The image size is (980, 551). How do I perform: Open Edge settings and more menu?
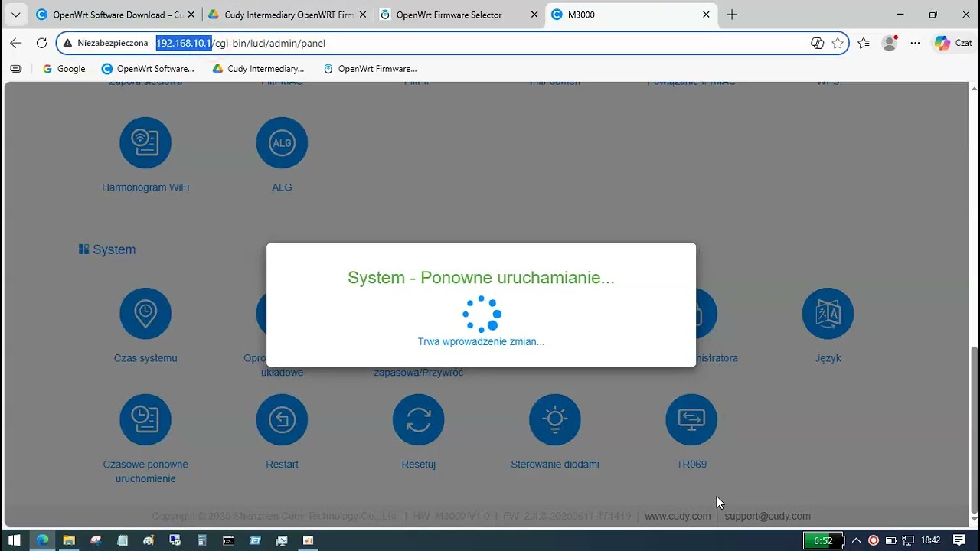tap(915, 43)
